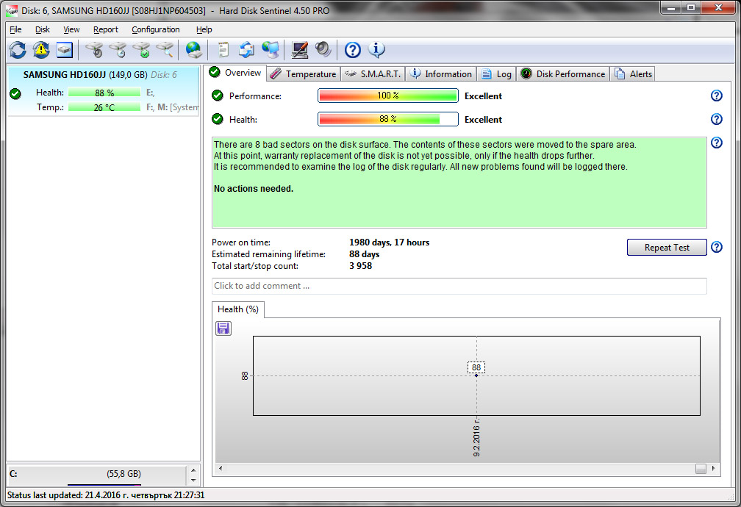This screenshot has height=507, width=741.
Task: Click the green status check in the disk list
Action: click(x=15, y=93)
